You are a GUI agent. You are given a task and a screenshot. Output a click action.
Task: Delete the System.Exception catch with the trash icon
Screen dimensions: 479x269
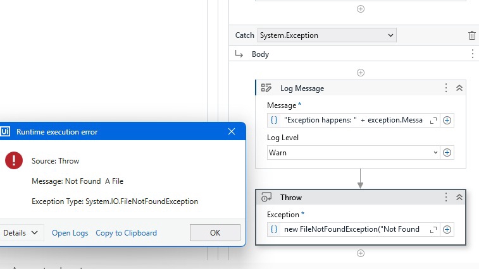[471, 35]
